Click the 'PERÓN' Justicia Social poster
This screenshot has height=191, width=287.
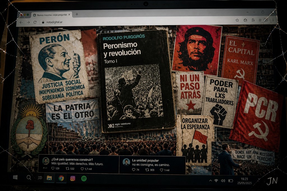59,67
